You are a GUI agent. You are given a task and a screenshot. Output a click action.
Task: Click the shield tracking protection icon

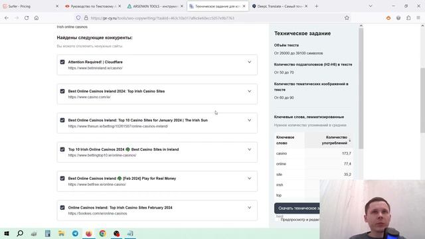click(78, 18)
